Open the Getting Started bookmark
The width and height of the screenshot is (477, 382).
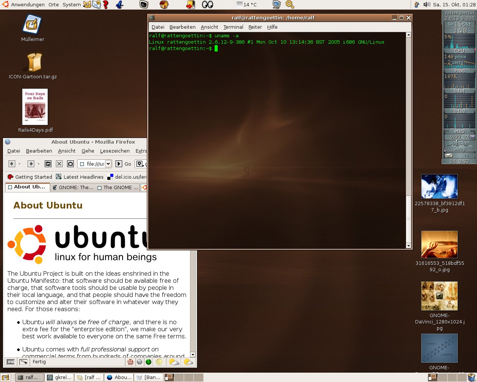29,177
